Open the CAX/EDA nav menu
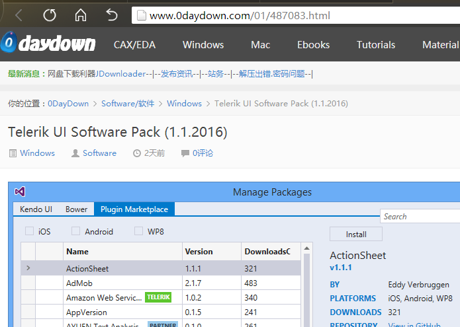Viewport: 460px width, 327px height. [x=134, y=45]
